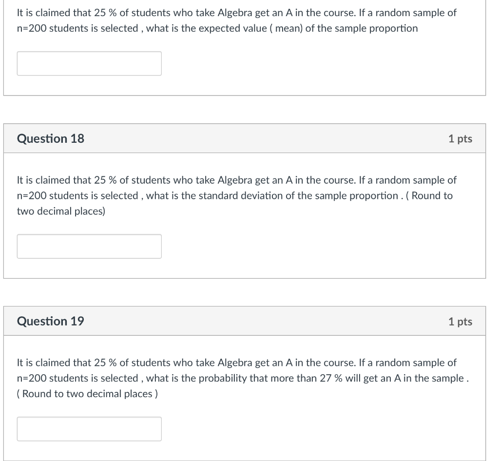Click the 1 pts label for Question 19
This screenshot has height=461, width=499.
pos(461,321)
